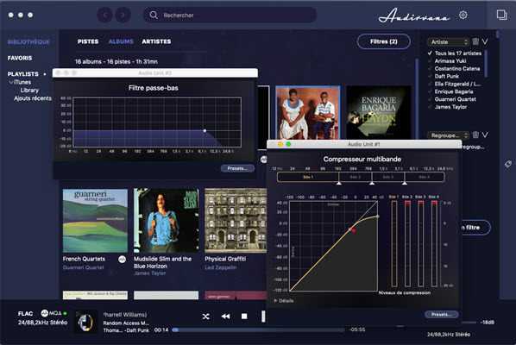Click the search magnifier icon
Viewport: 516px width, 345px height.
pos(154,16)
